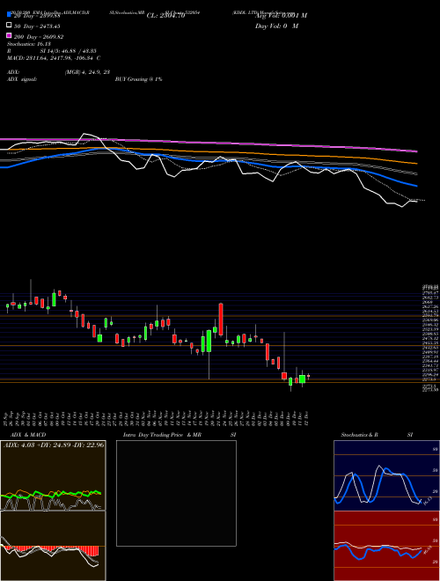Click the MACD values line
The height and width of the screenshot is (581, 440).
pyautogui.click(x=54, y=58)
